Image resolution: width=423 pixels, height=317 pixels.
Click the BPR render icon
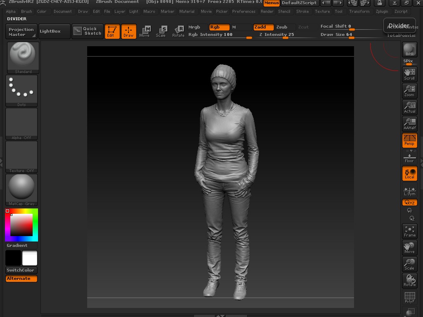(409, 50)
